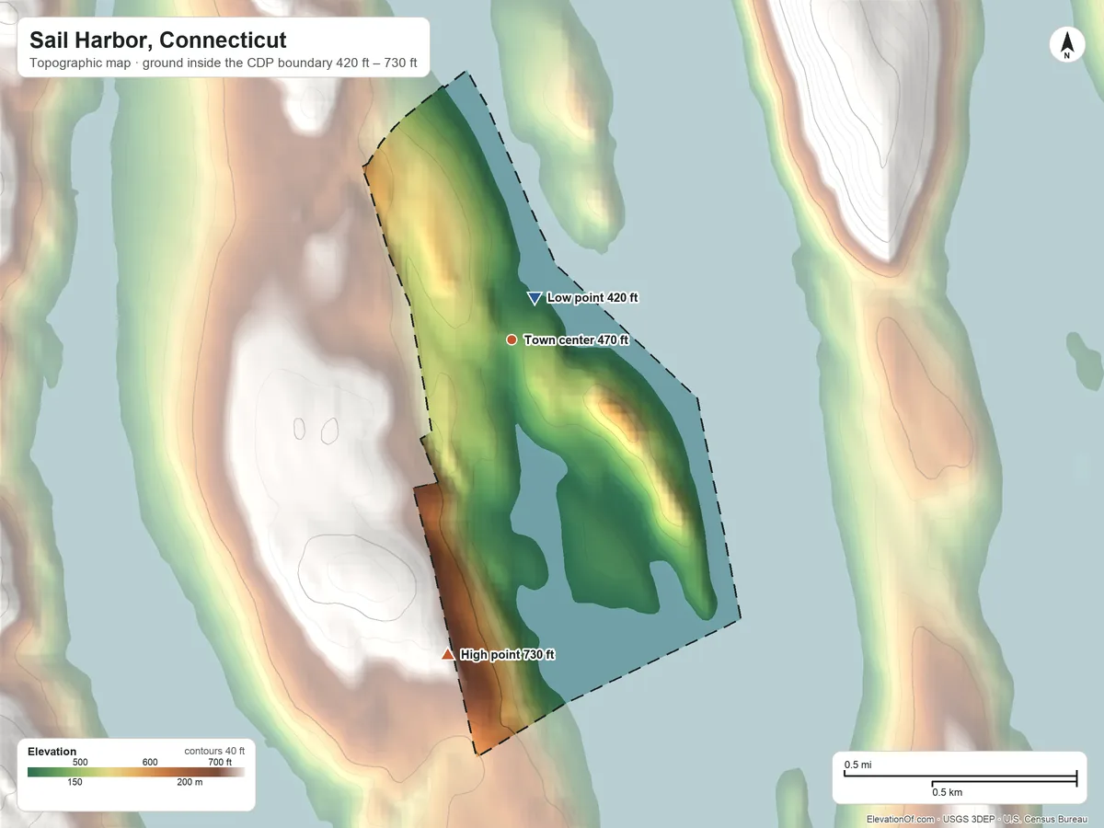Select the 'High point 730 ft' label
This screenshot has width=1104, height=828.
pos(508,654)
